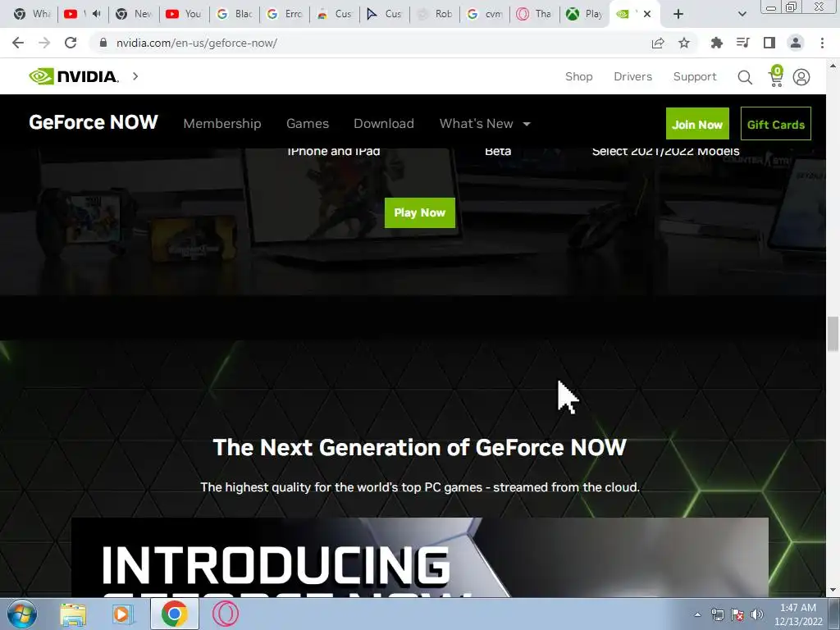Reload the page with refresh icon
Viewport: 840px width, 630px height.
[71, 43]
